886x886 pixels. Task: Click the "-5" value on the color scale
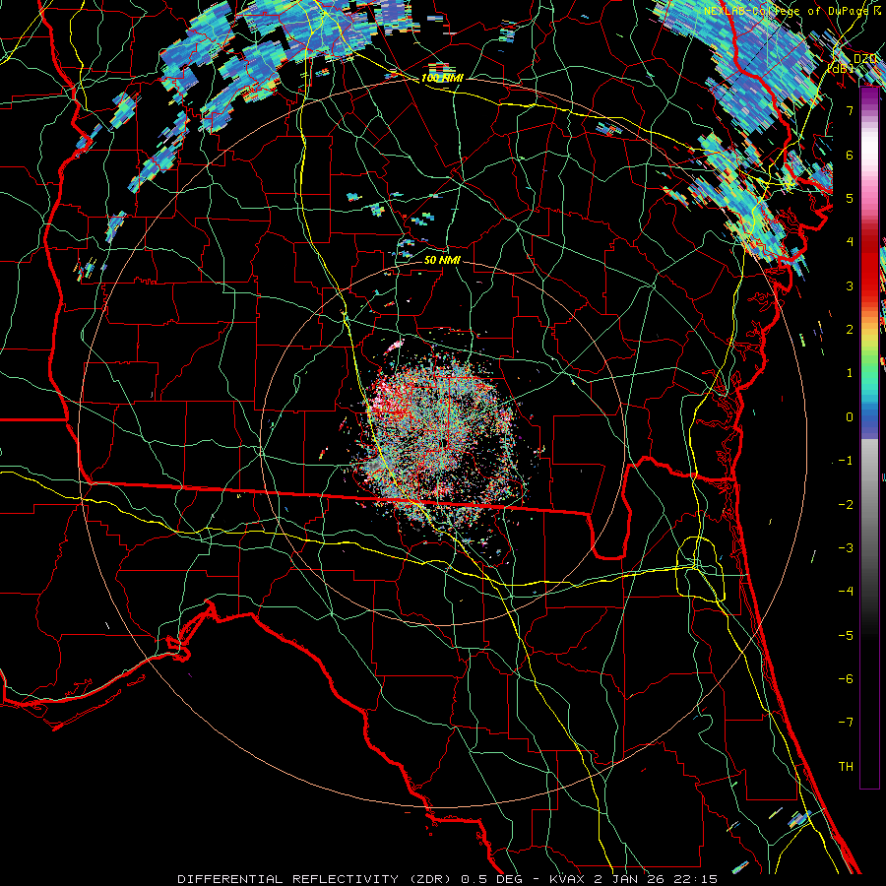pyautogui.click(x=846, y=636)
